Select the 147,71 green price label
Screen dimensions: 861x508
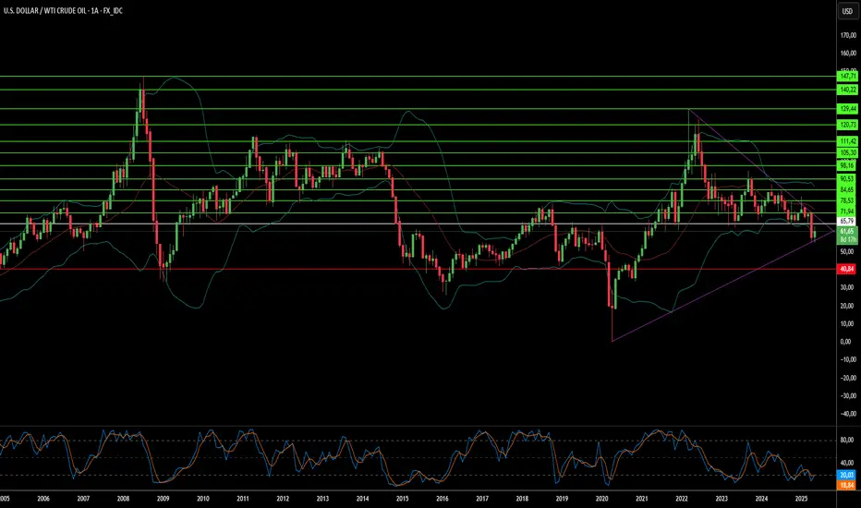point(847,76)
